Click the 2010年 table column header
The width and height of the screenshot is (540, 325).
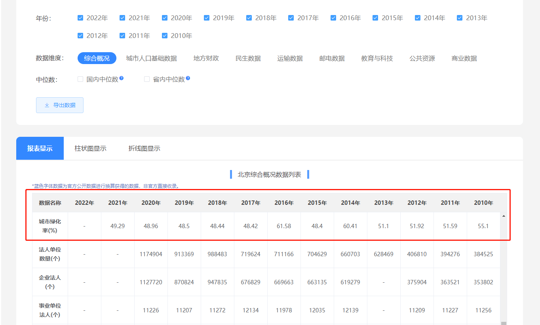[484, 203]
